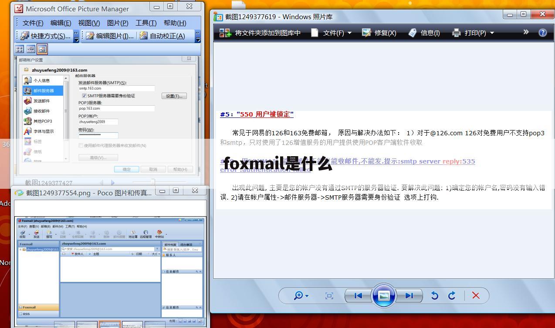555x328 pixels.
Task: Click the pop.163.com field in pictured dialog
Action: (116, 108)
